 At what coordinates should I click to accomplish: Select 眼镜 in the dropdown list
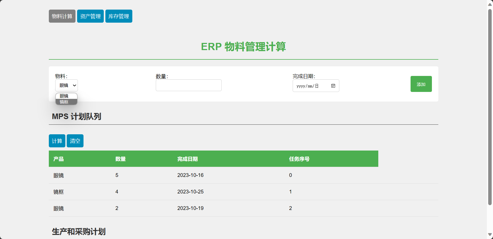(66, 96)
